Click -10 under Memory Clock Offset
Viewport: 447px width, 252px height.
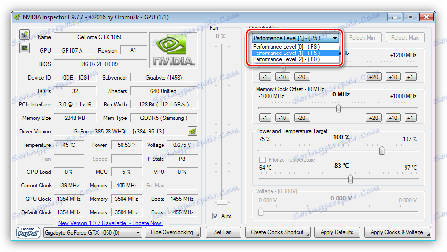pos(283,118)
